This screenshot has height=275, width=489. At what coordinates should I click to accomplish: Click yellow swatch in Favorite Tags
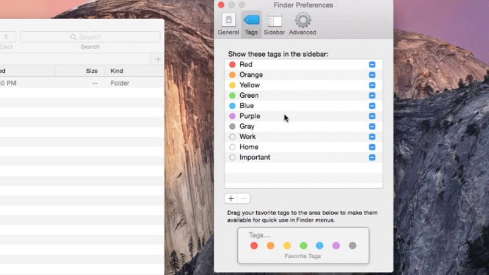tap(287, 246)
